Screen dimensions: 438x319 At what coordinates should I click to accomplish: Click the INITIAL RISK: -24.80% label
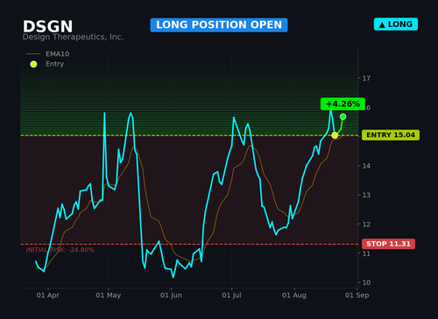[x=60, y=250]
